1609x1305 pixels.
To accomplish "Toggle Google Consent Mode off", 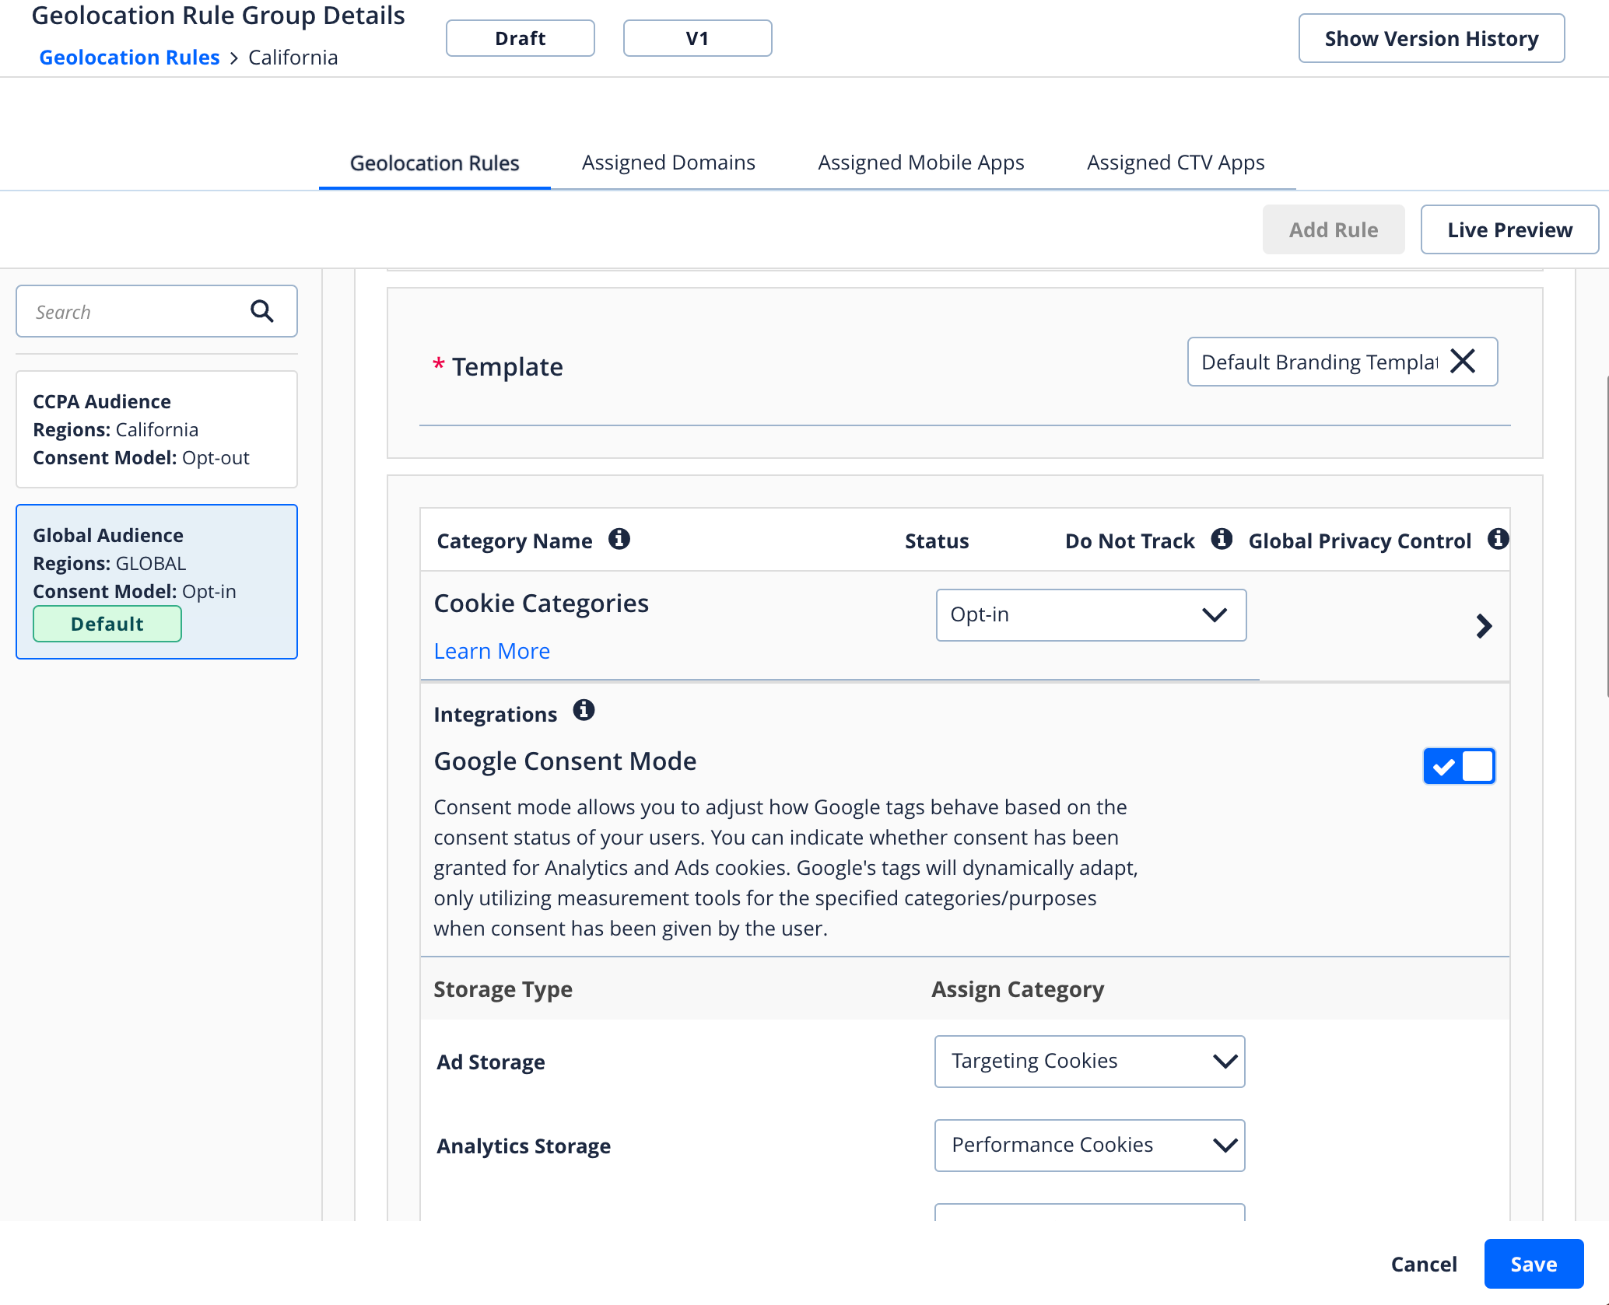I will (1459, 766).
